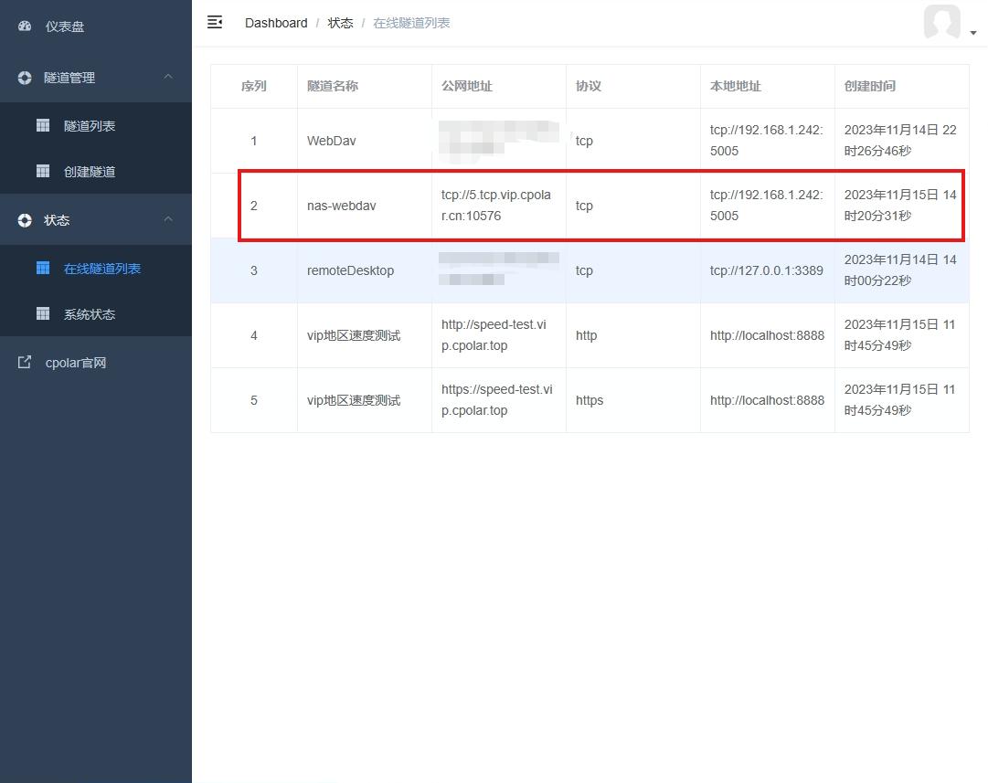Open the dropdown arrow beside the avatar
988x783 pixels.
click(x=973, y=33)
